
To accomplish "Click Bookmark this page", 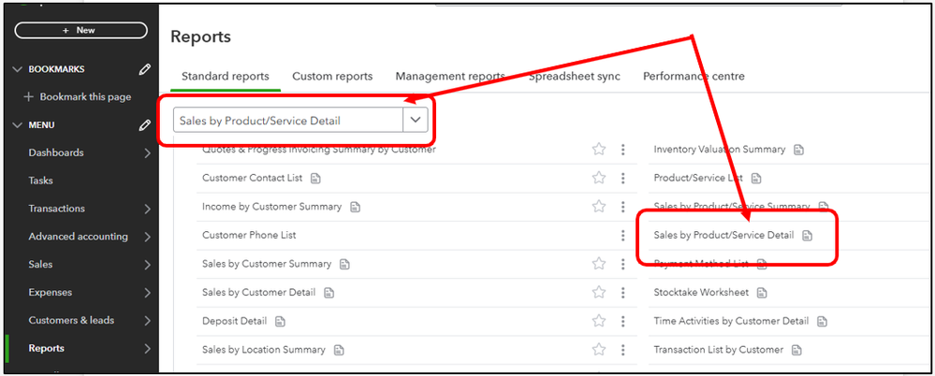I will pos(78,97).
